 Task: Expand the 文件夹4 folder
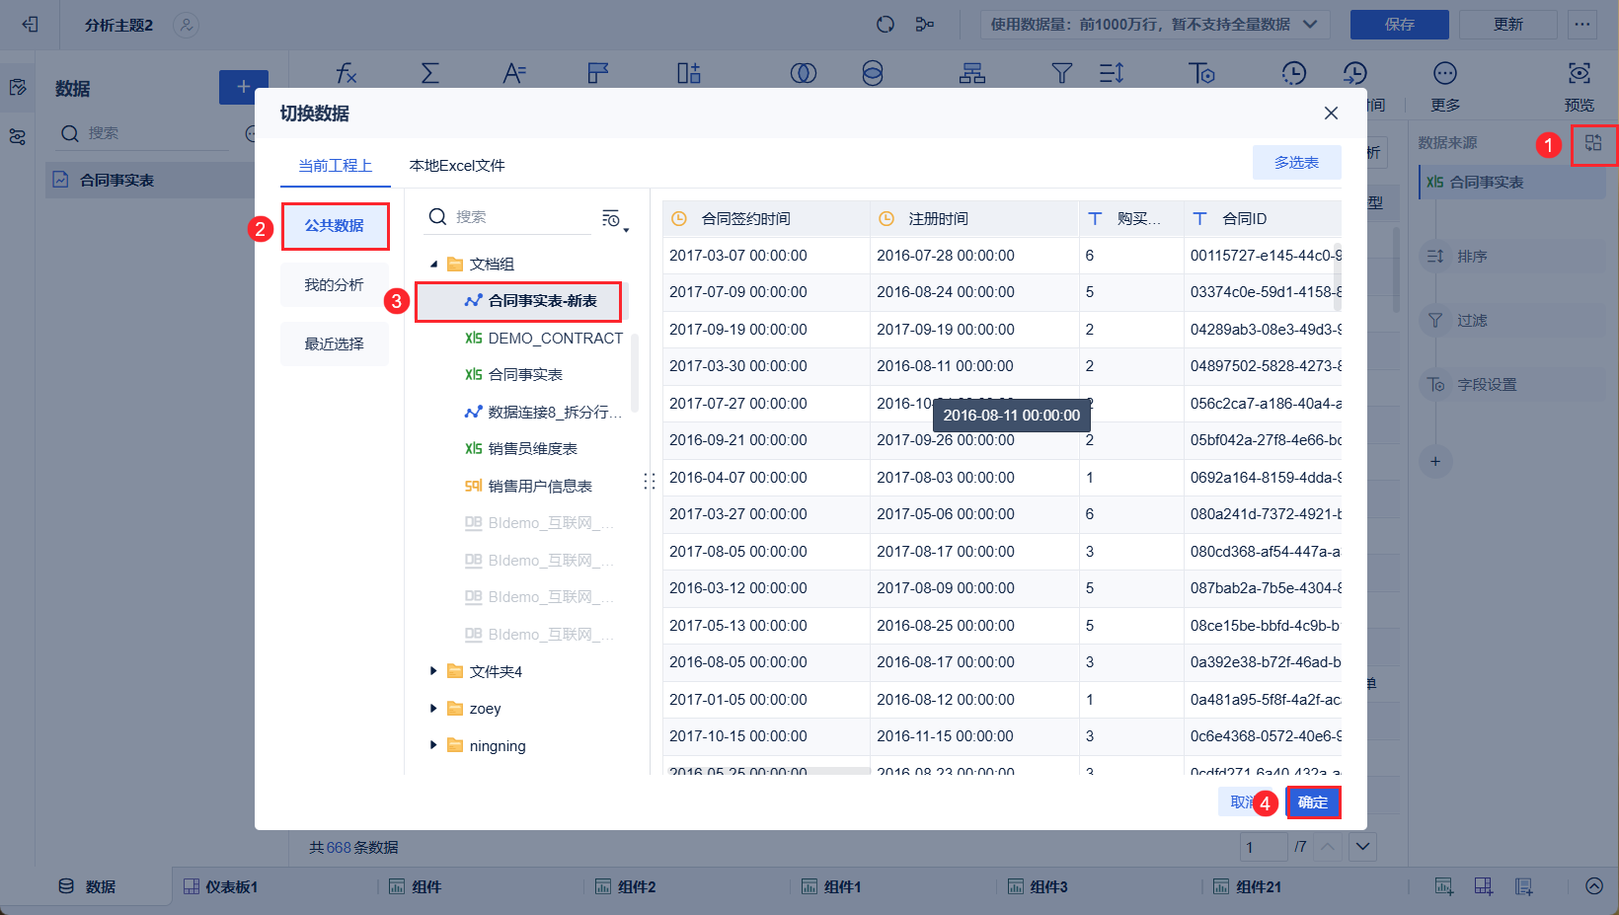click(433, 671)
